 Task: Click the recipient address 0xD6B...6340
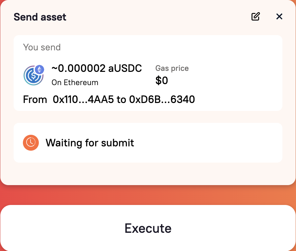coord(162,99)
